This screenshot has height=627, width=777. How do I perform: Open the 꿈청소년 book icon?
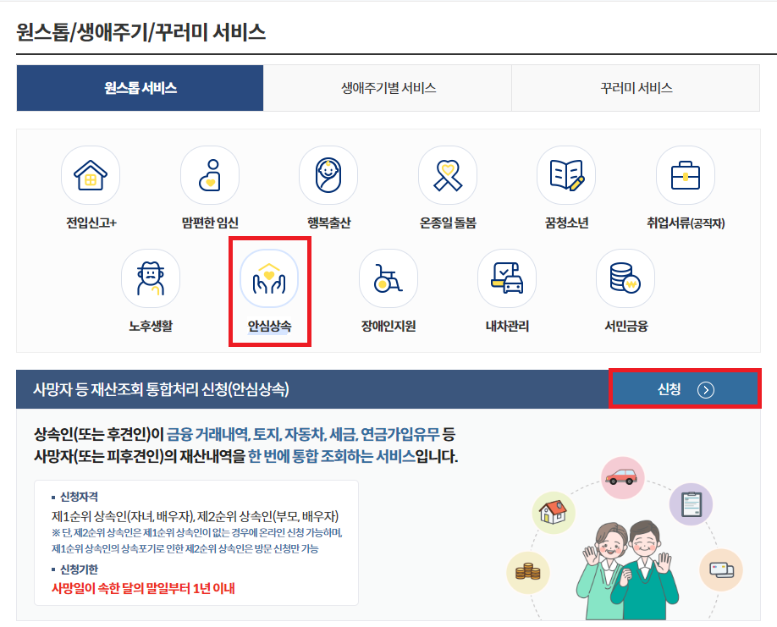[566, 175]
